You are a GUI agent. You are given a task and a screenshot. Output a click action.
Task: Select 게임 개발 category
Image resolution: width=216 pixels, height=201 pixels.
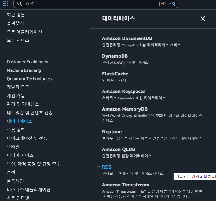click(x=16, y=95)
